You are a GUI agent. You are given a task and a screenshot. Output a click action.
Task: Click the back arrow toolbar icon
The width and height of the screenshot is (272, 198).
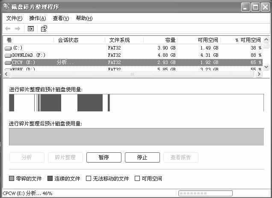click(8, 29)
